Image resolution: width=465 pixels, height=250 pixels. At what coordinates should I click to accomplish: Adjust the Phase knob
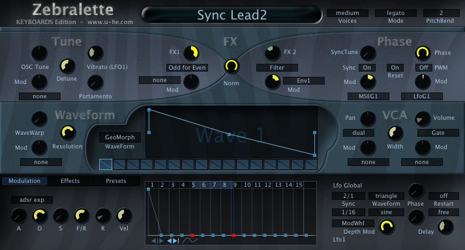point(423,53)
